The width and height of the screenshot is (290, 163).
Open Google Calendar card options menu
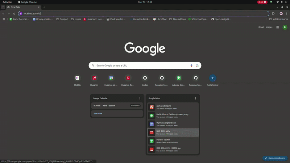[140, 98]
